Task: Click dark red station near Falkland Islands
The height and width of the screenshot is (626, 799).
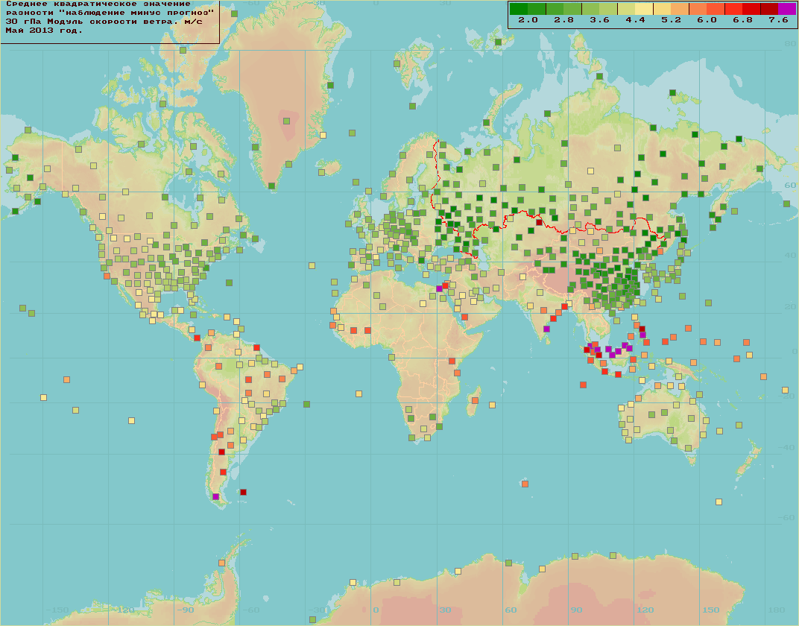Action: point(243,492)
